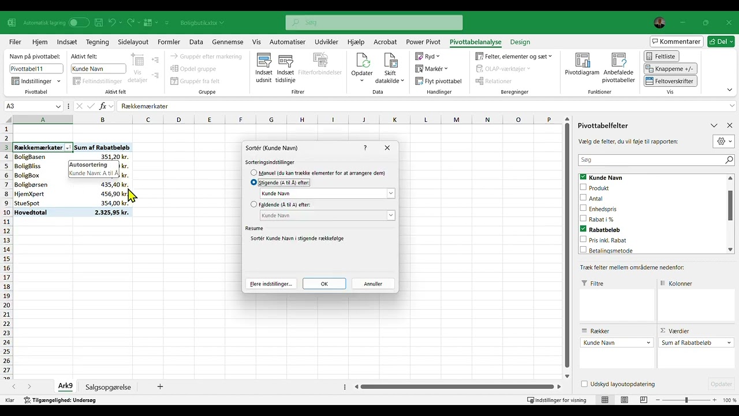Check the Antal field checkbox
This screenshot has height=416, width=739.
point(583,198)
